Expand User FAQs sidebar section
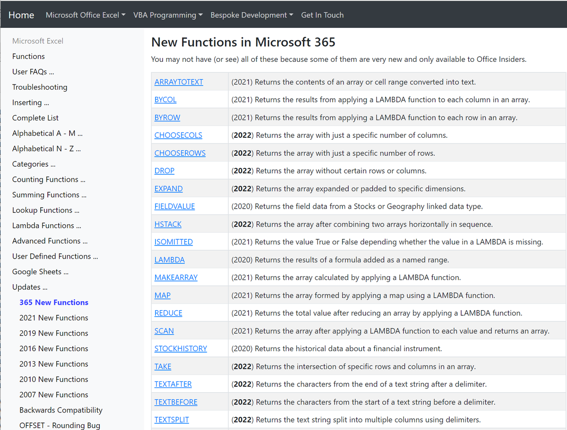Screen dimensions: 567x430 33,72
